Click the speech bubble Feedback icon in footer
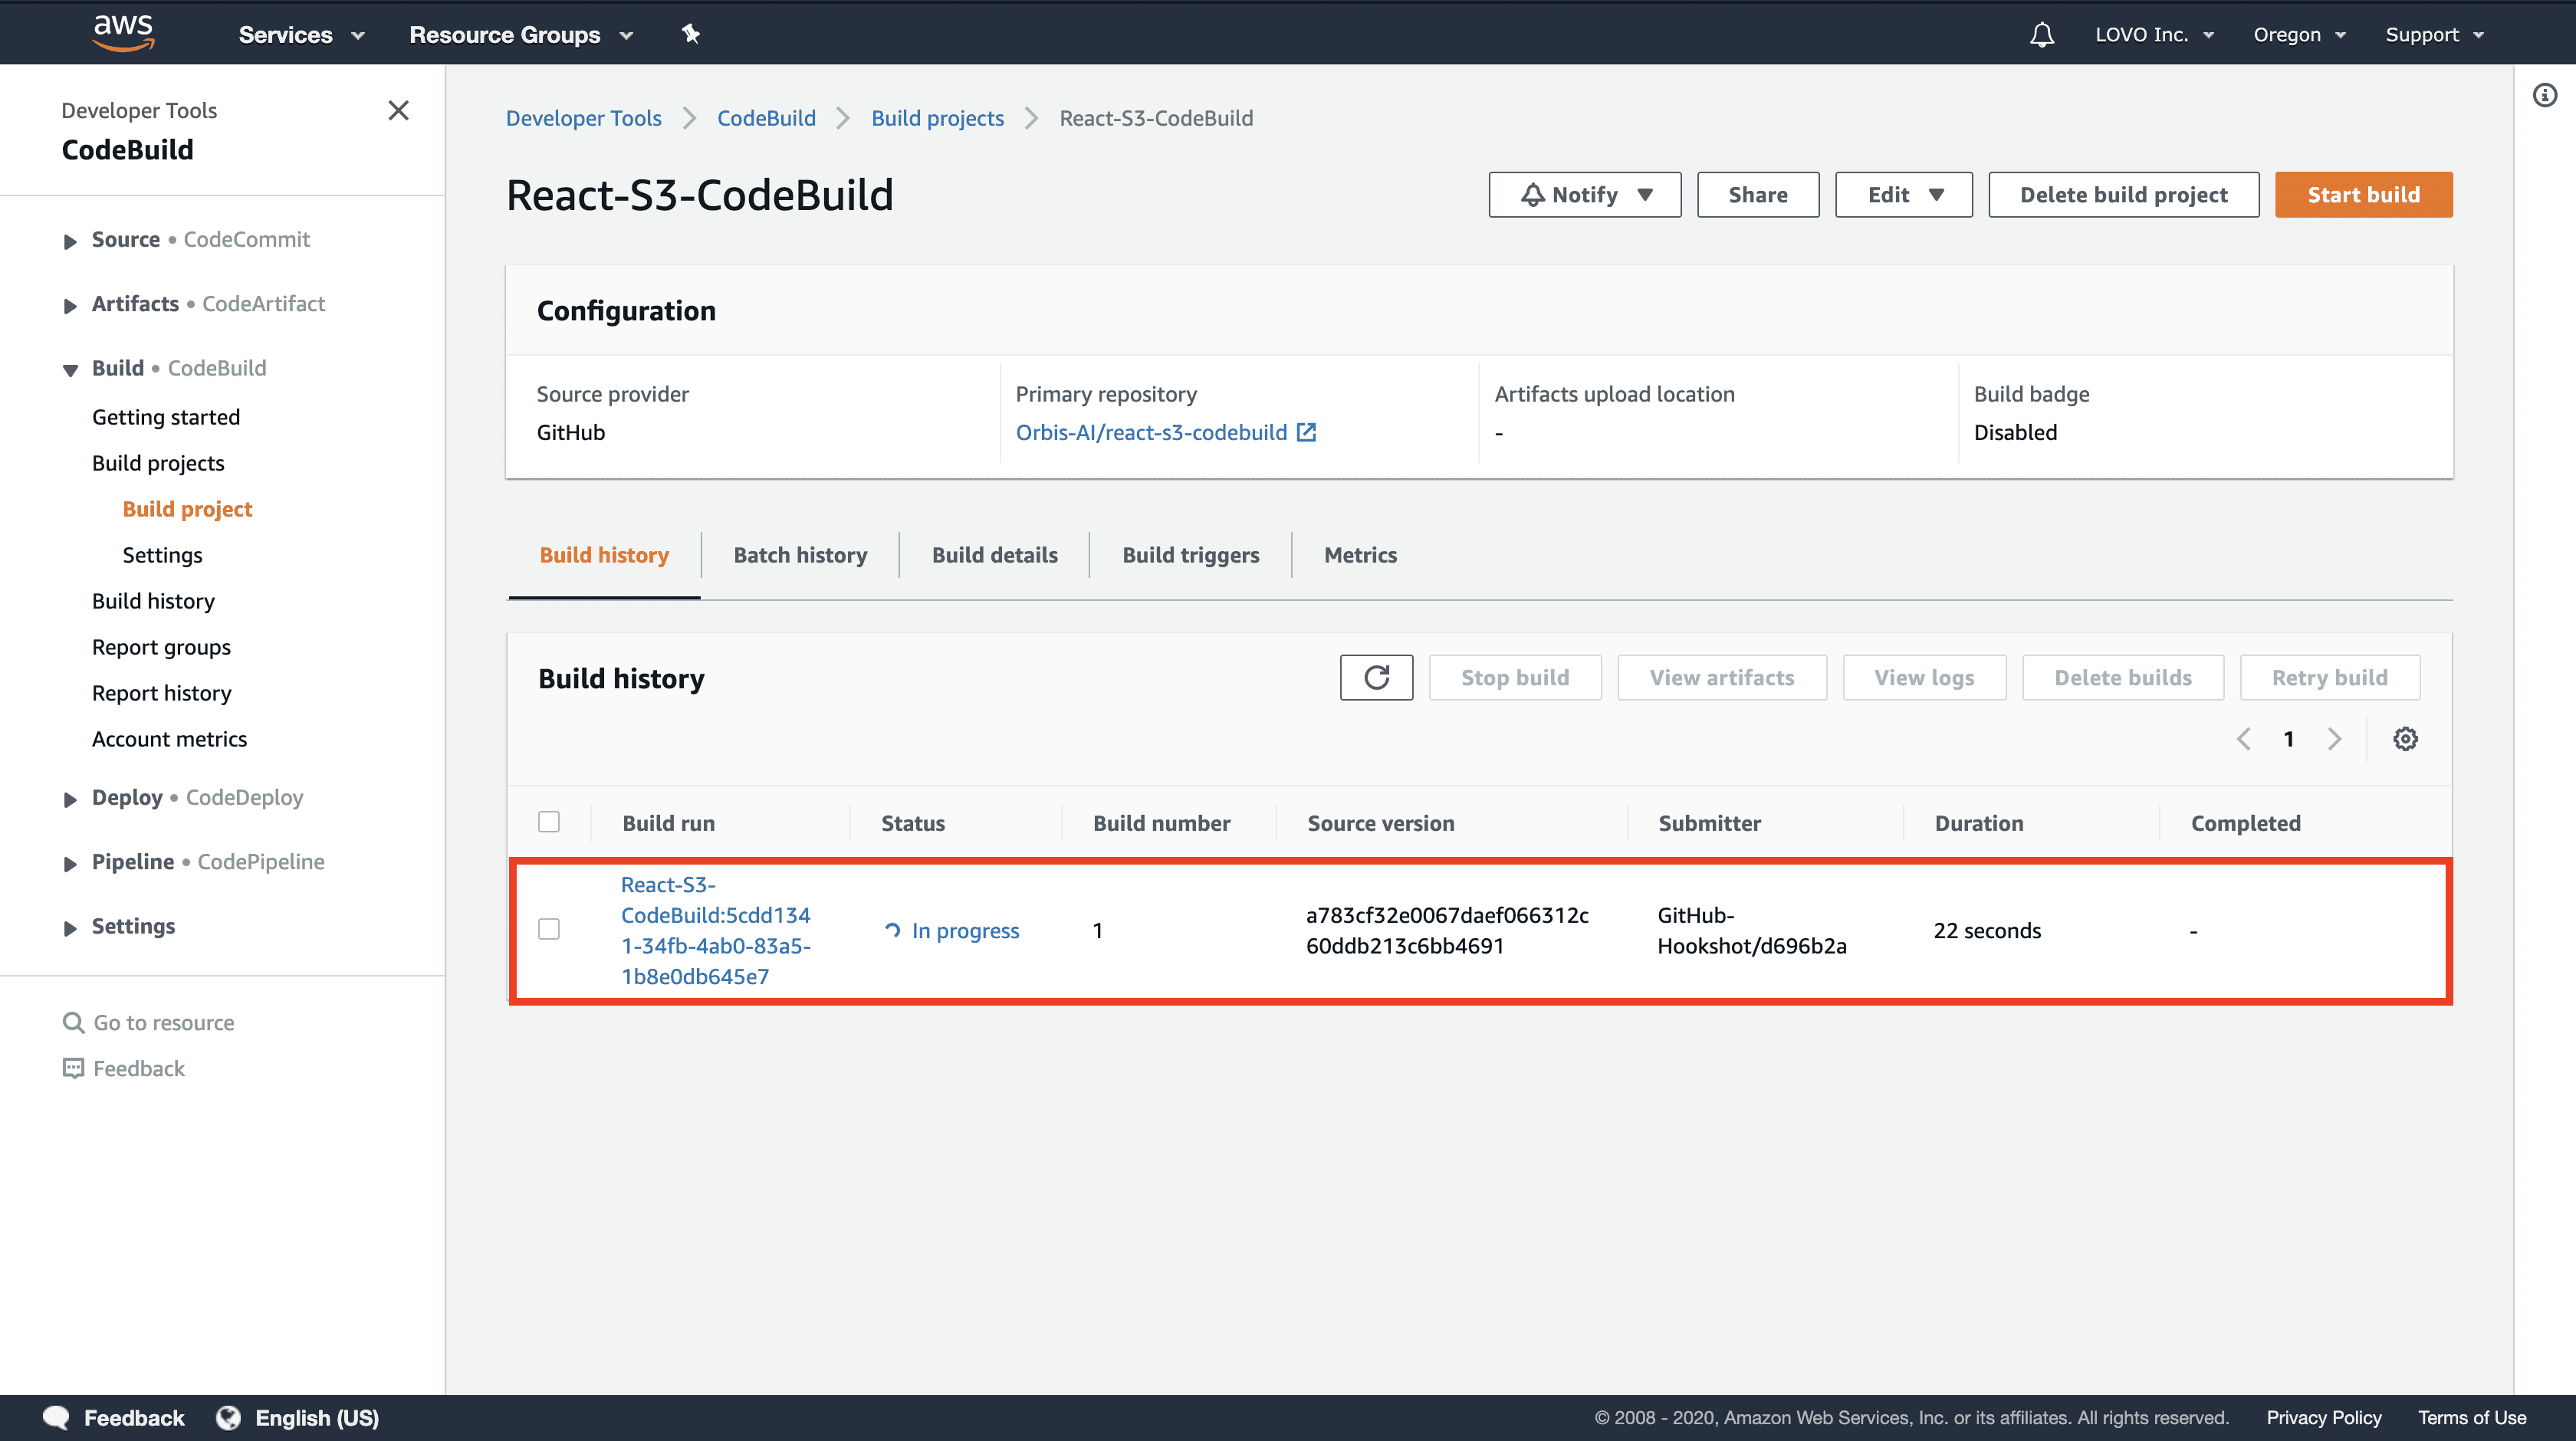The height and width of the screenshot is (1441, 2576). coord(56,1417)
